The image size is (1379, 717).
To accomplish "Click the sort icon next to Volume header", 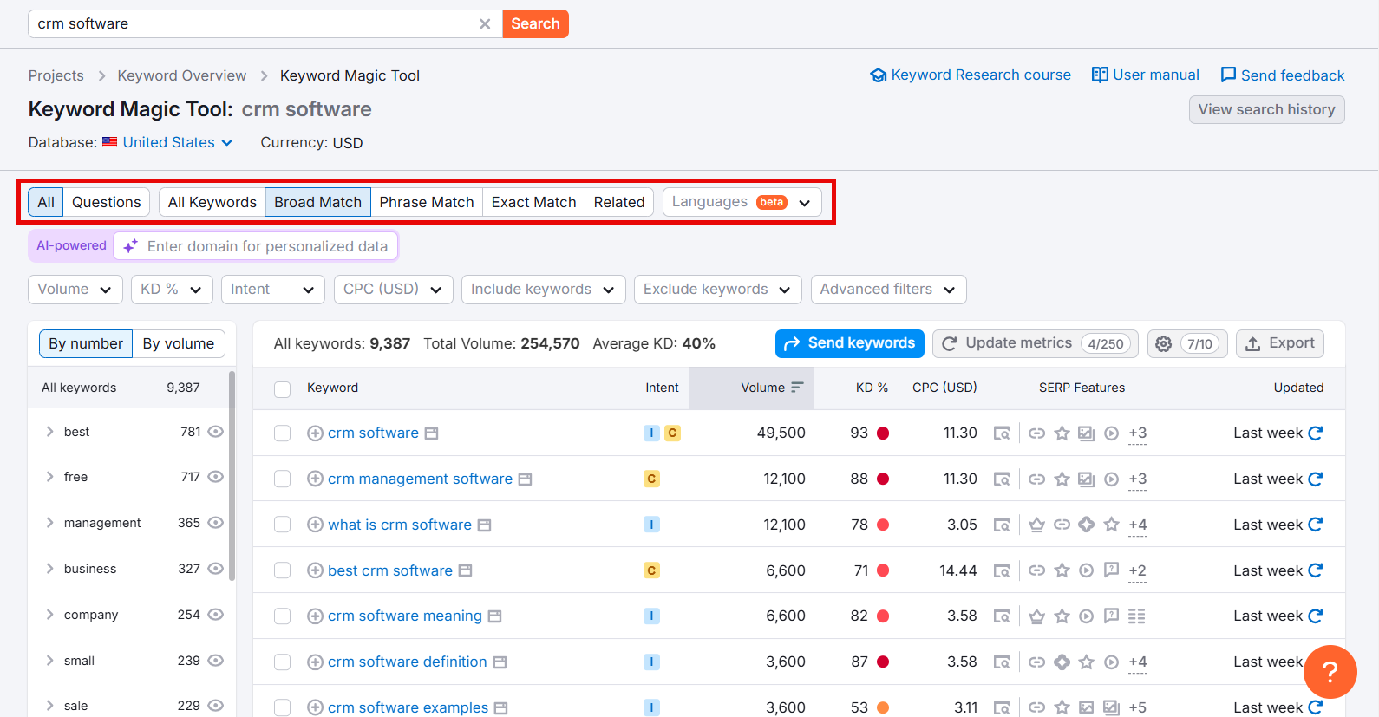I will (797, 388).
